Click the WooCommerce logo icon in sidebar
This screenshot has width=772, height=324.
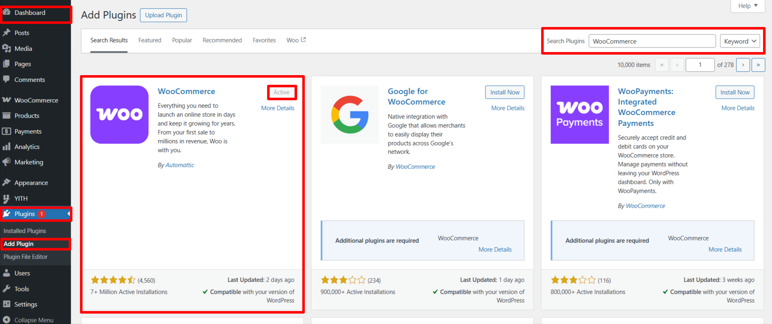pos(6,100)
